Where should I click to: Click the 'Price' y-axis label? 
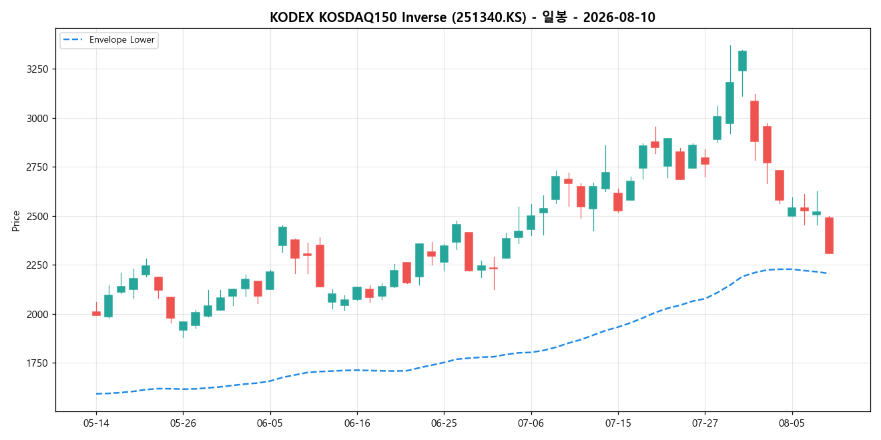pos(16,220)
